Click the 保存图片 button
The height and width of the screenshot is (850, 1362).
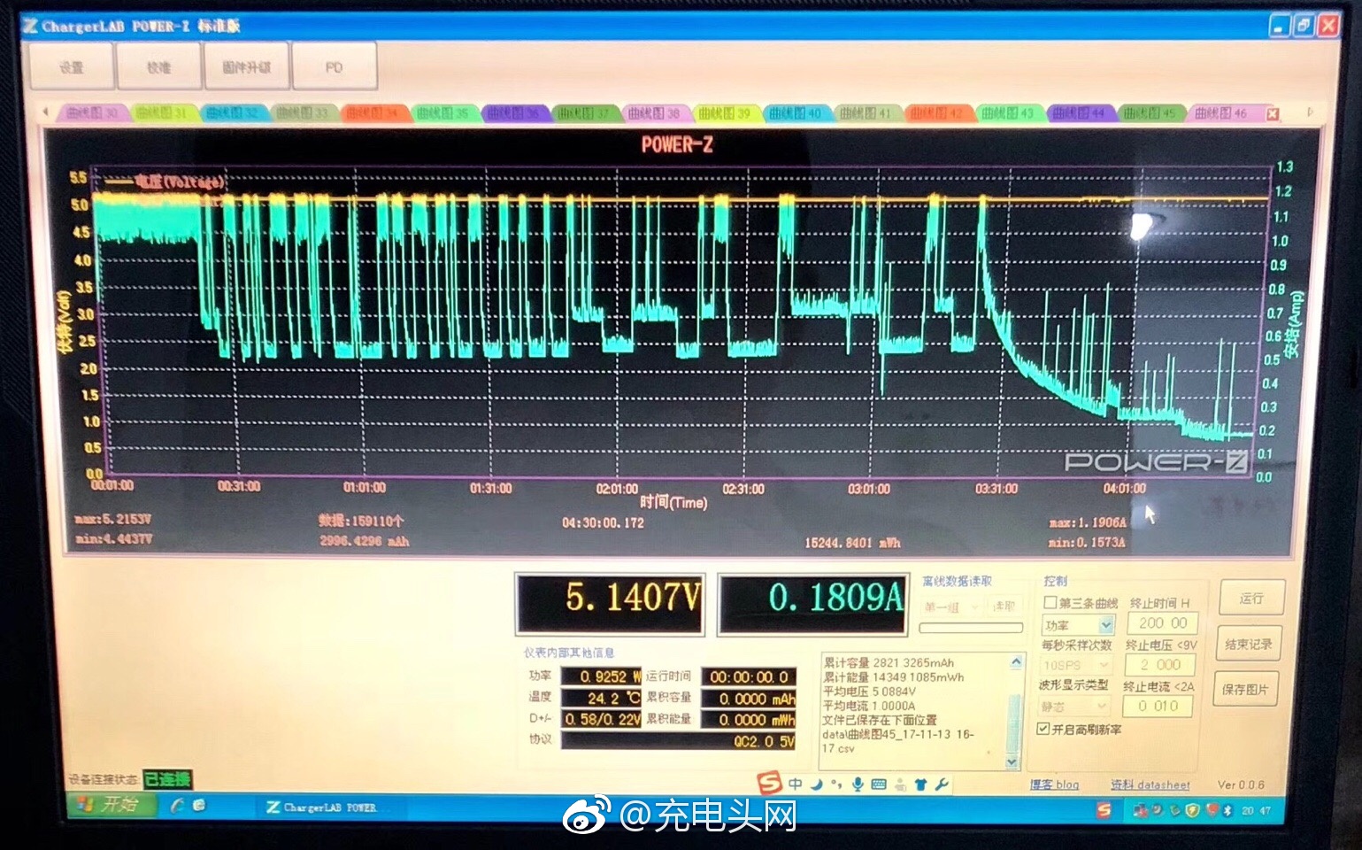coord(1246,689)
